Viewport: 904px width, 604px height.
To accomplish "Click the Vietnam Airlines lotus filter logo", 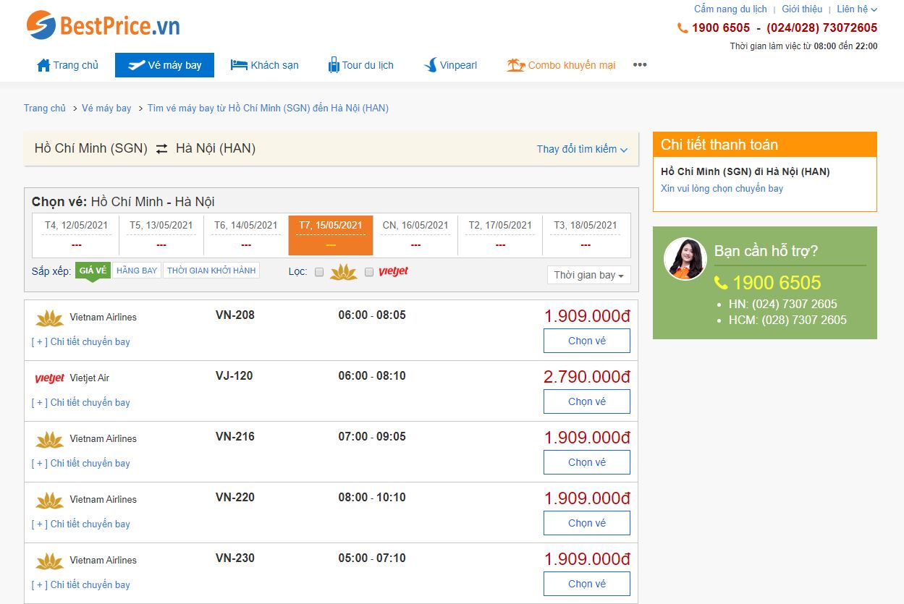I will [x=343, y=272].
